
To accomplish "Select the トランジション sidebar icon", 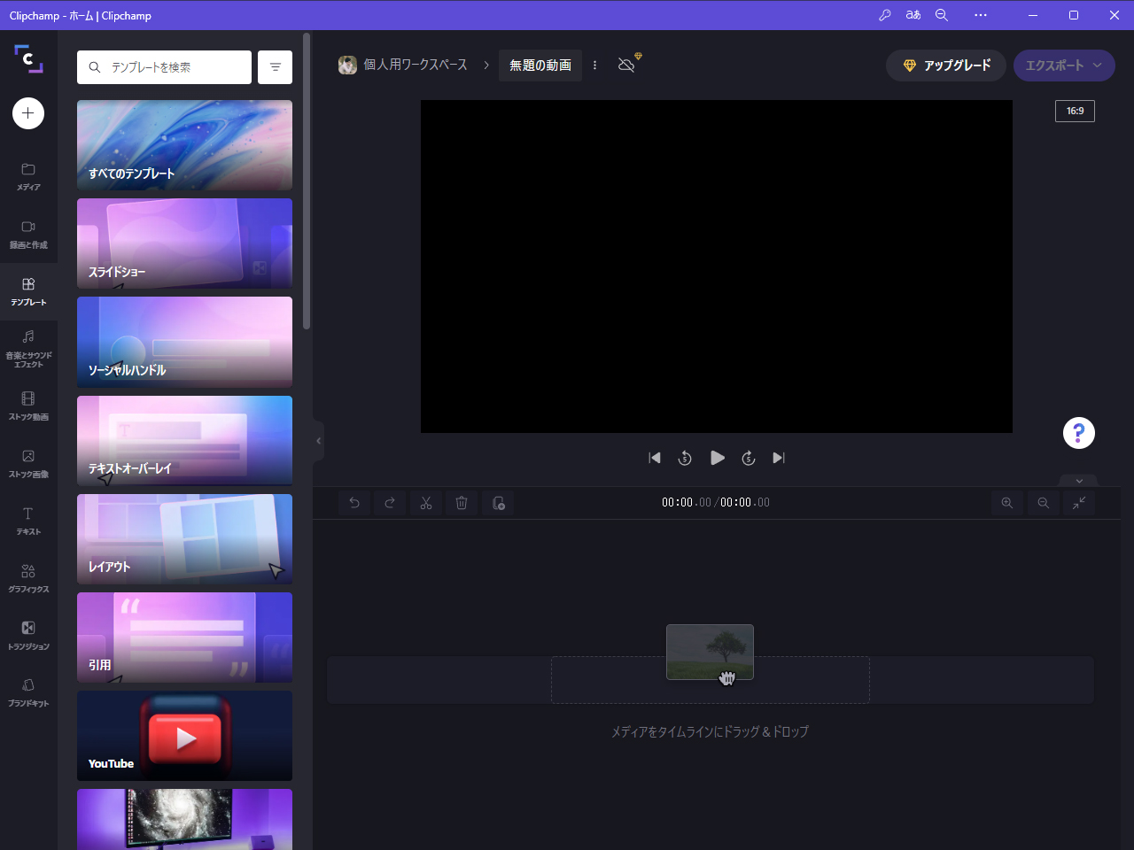I will (27, 636).
